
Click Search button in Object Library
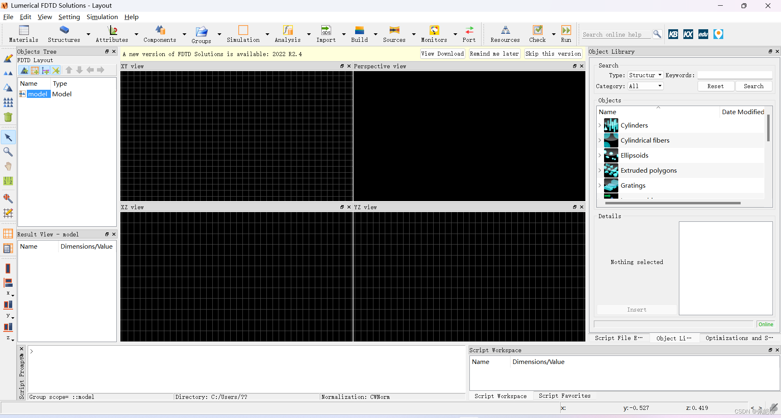(754, 86)
